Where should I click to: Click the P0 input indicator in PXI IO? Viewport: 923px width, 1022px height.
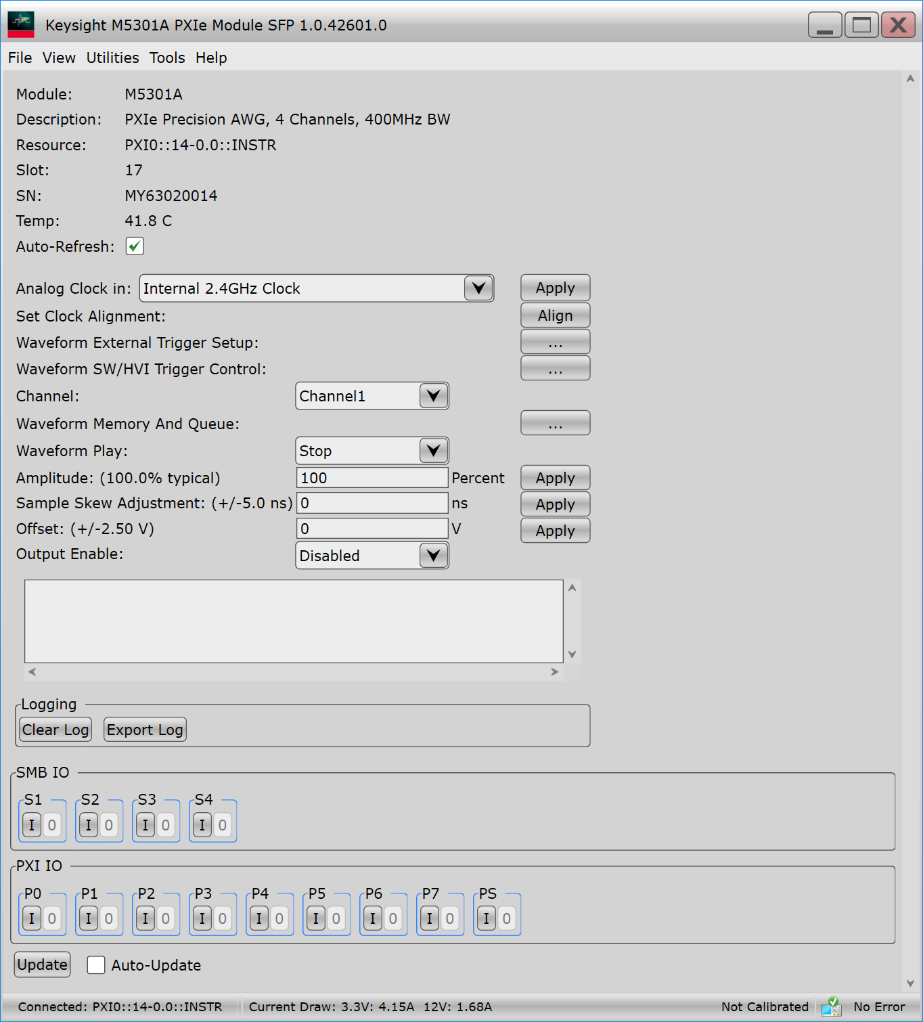32,918
